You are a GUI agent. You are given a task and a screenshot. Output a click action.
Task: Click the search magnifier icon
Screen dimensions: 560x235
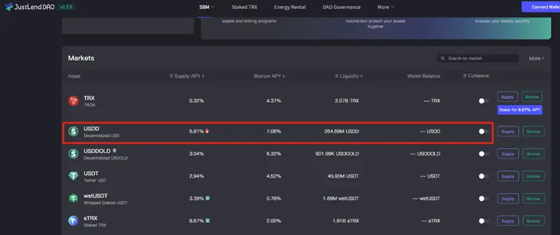(x=443, y=58)
